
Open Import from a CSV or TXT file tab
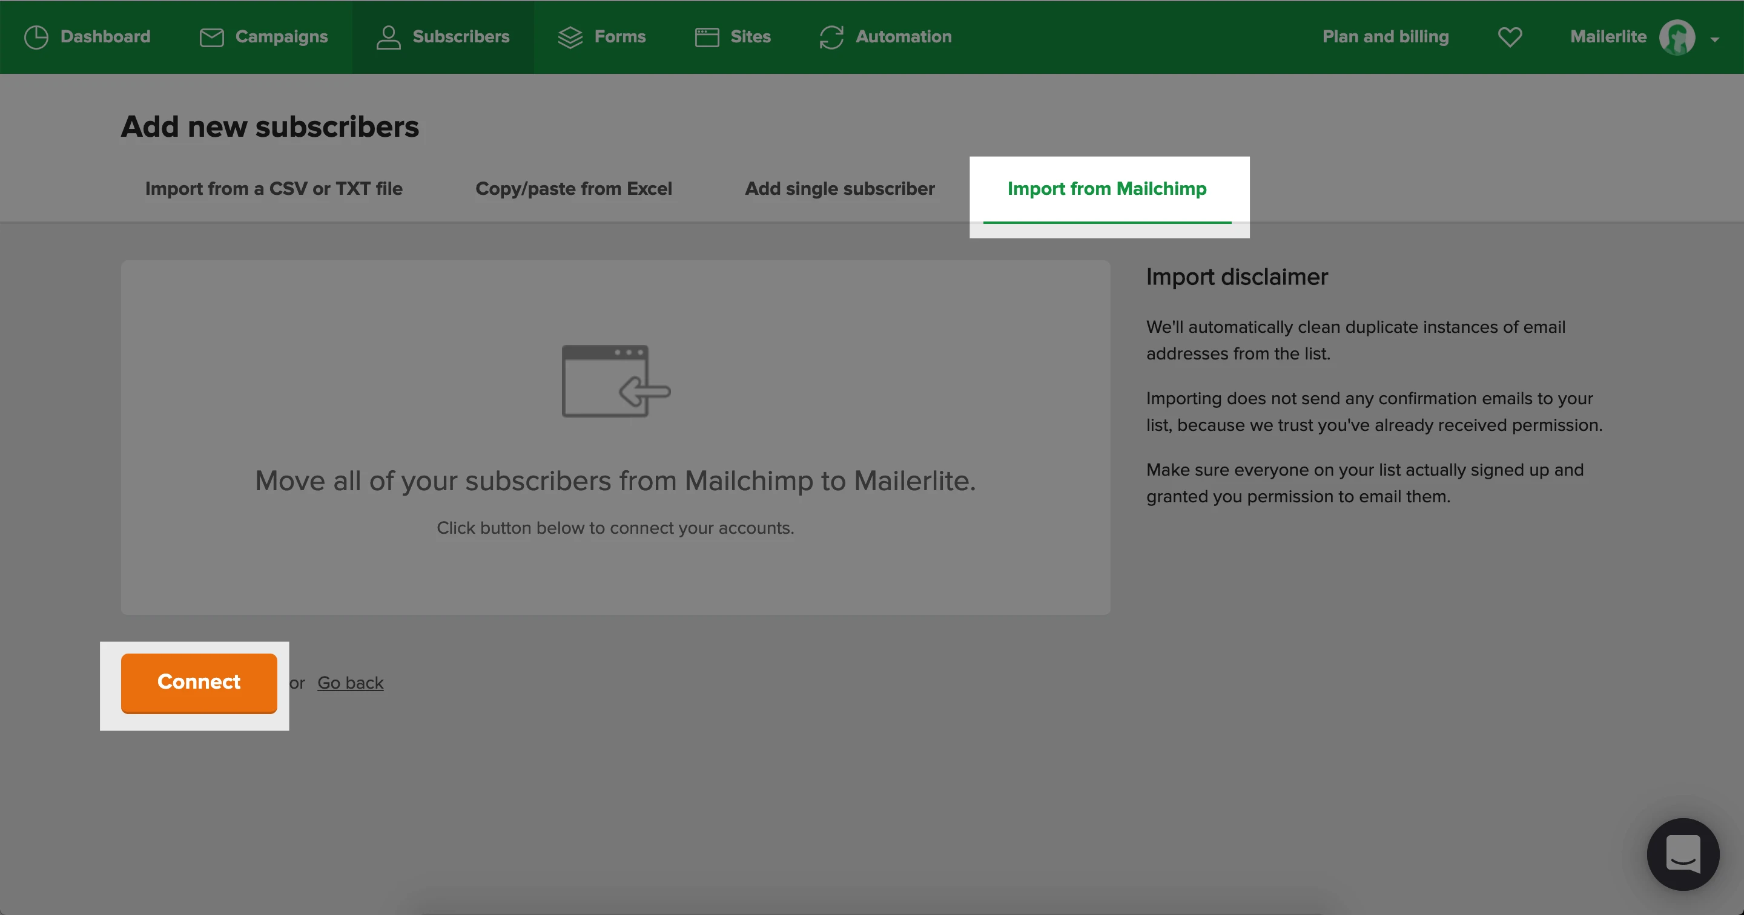click(274, 189)
